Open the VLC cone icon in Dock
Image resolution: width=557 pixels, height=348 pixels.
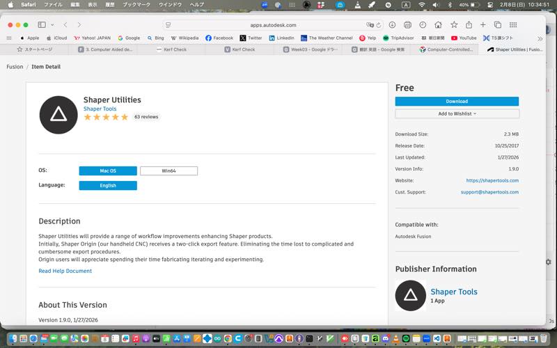(x=396, y=338)
